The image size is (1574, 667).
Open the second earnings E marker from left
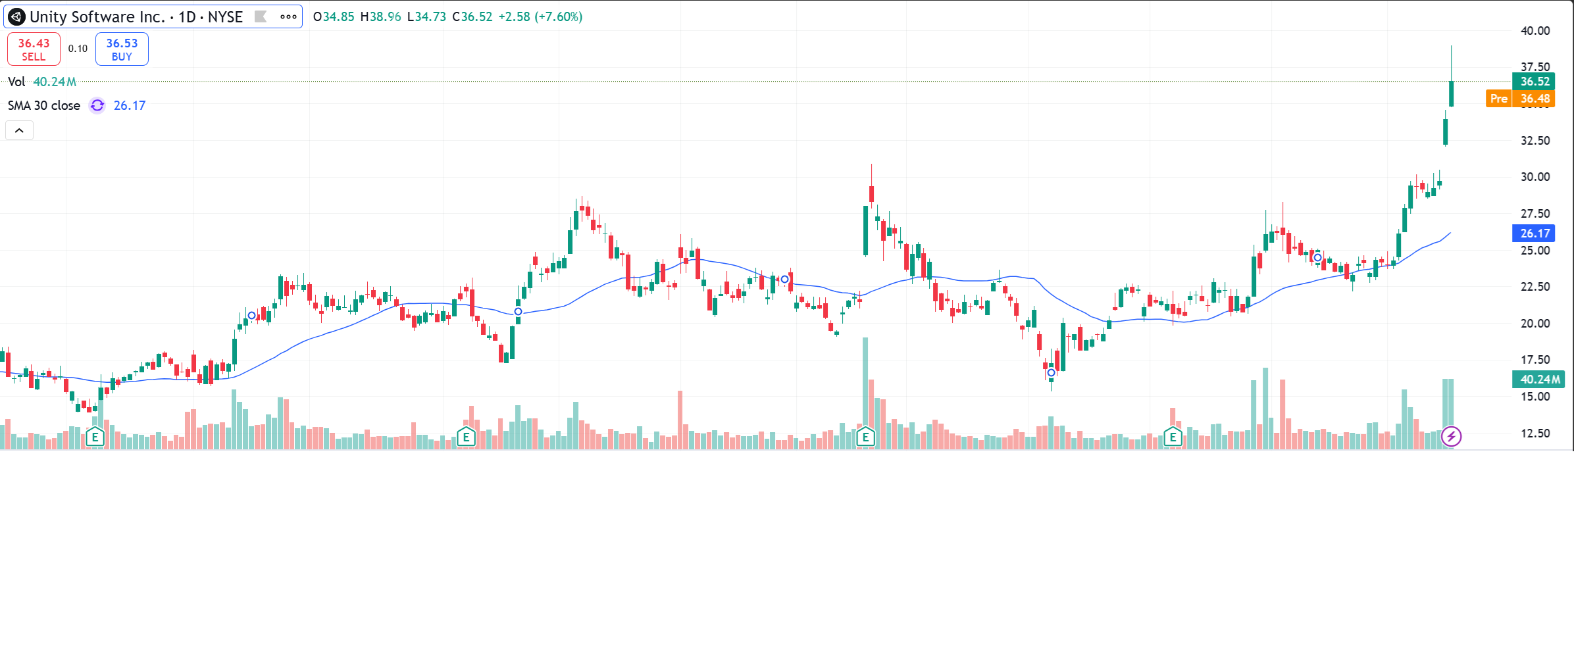pos(466,437)
